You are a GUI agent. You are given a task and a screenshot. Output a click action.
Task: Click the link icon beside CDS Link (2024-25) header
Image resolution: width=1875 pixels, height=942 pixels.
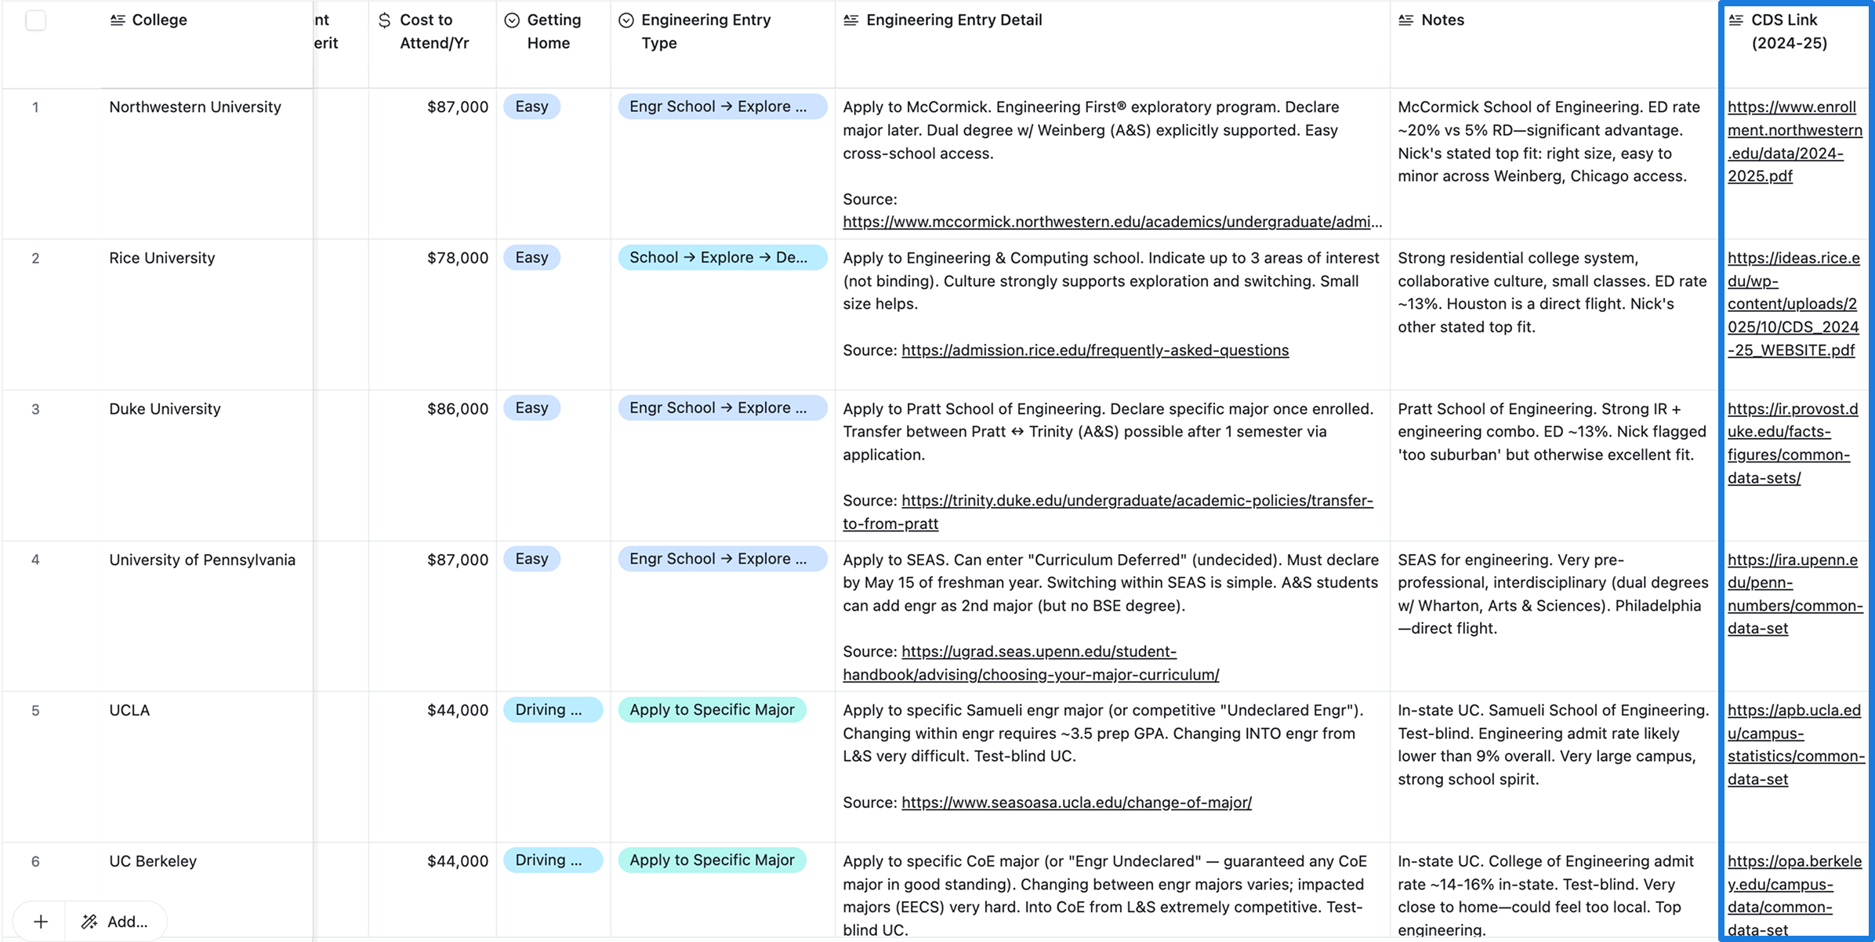coord(1735,20)
